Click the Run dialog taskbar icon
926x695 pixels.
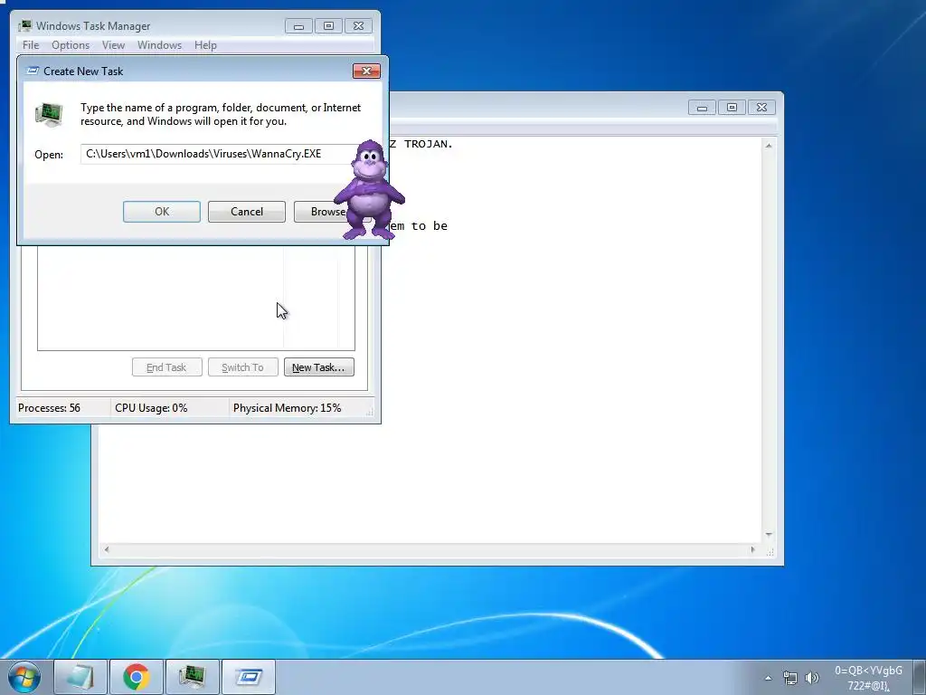coord(249,677)
